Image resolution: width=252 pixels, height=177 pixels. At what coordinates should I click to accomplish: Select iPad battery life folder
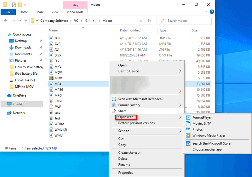click(x=26, y=74)
